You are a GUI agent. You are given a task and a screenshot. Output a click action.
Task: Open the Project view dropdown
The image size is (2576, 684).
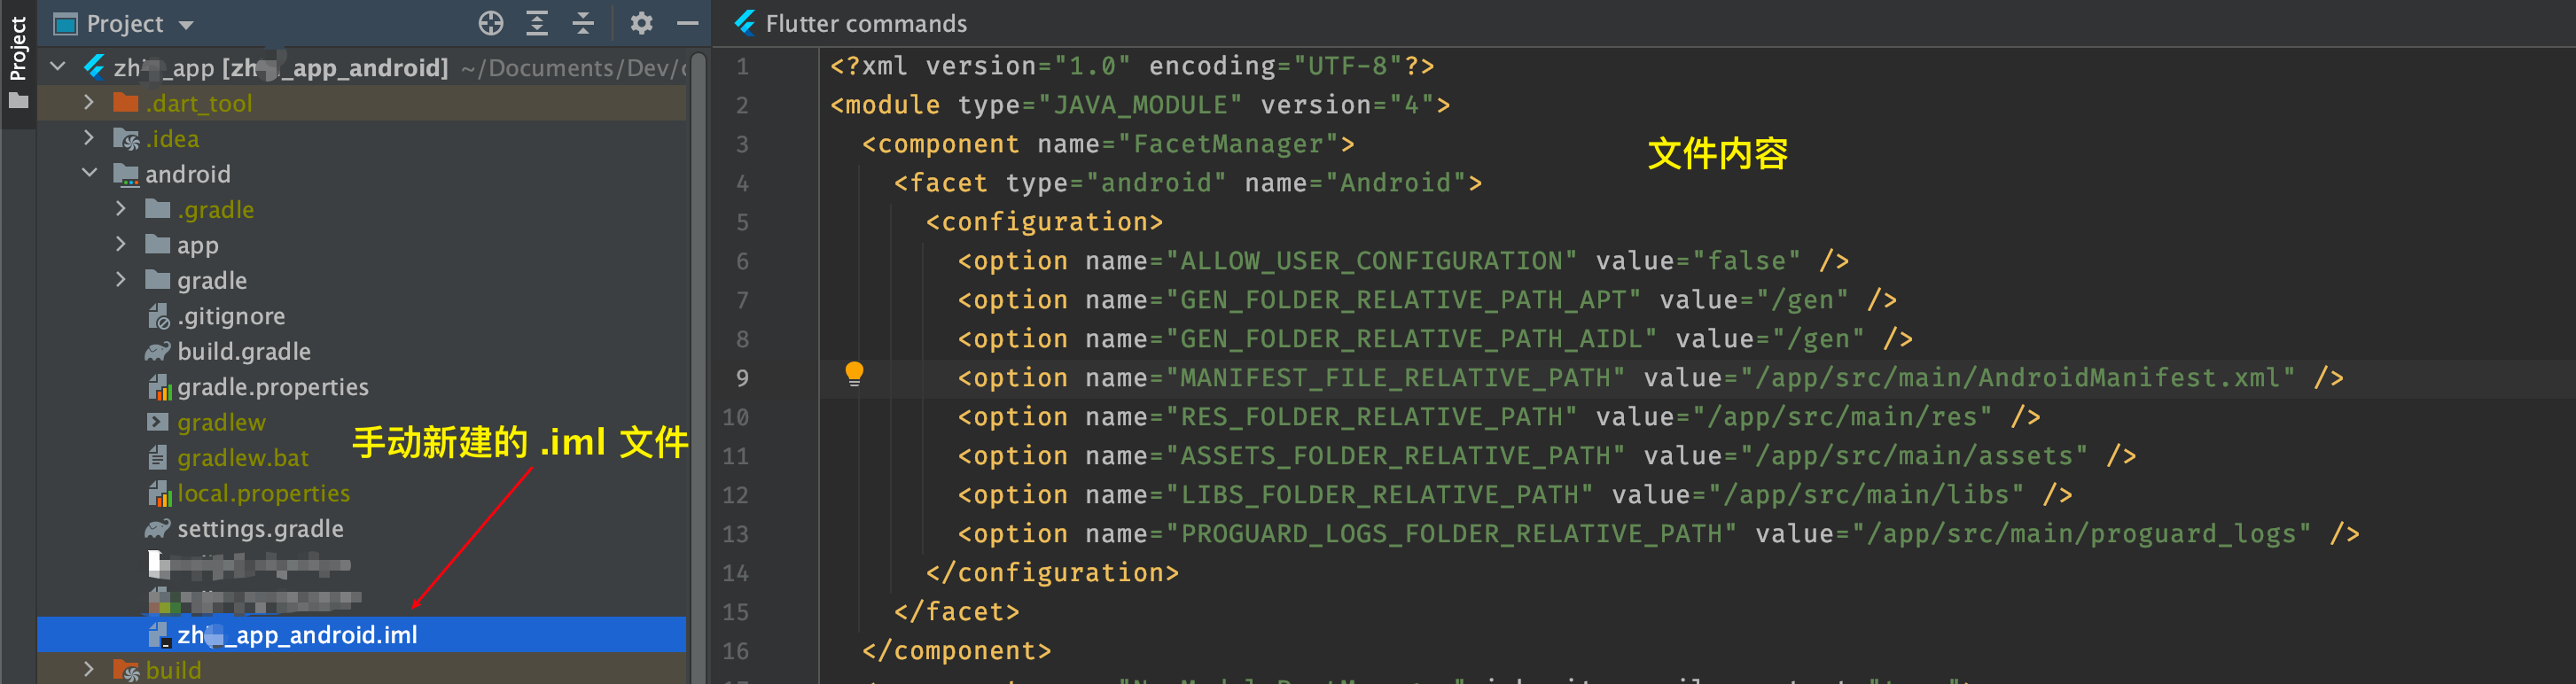coord(187,24)
